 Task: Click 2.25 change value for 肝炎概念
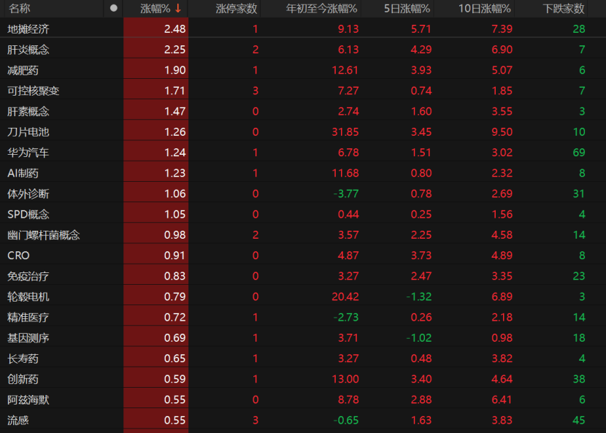[x=174, y=50]
